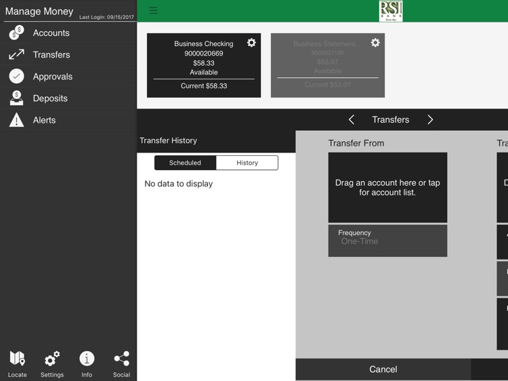Open the Info icon
This screenshot has width=508, height=381.
pos(87,359)
